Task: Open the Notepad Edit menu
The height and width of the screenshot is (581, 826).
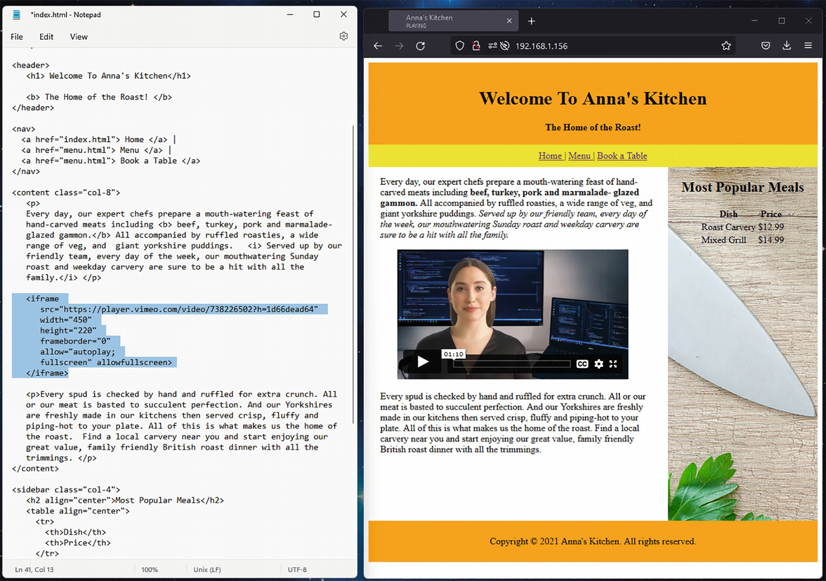Action: pos(46,37)
